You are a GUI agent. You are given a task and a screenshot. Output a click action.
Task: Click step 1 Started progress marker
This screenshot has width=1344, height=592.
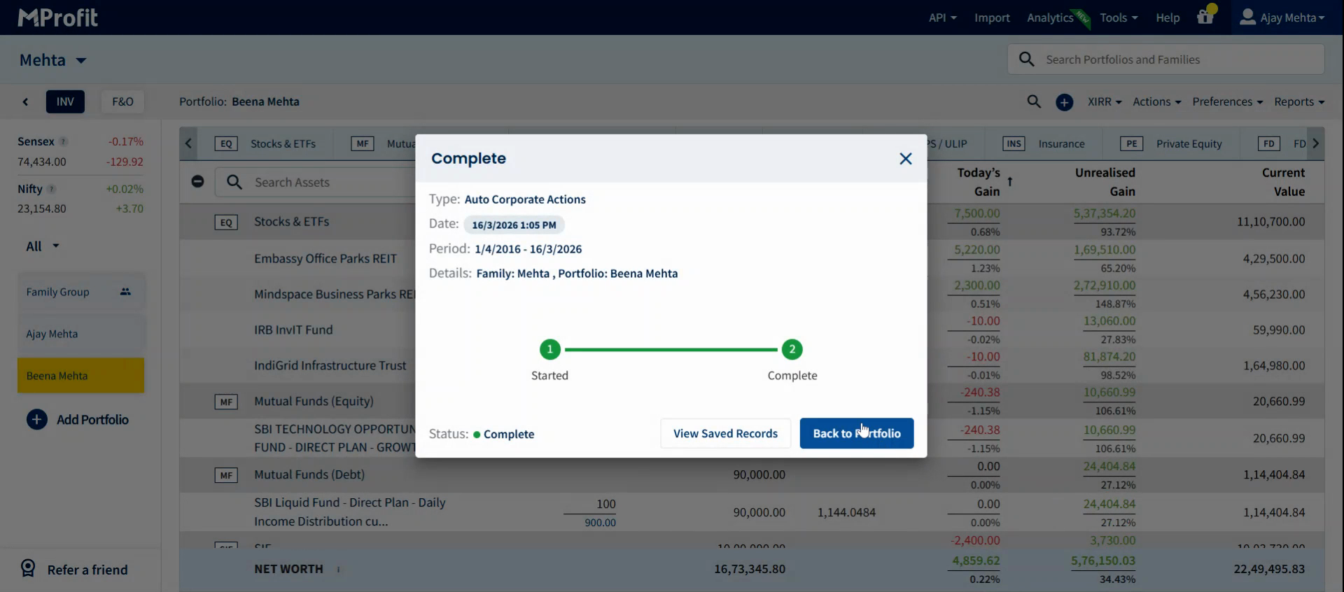[549, 349]
